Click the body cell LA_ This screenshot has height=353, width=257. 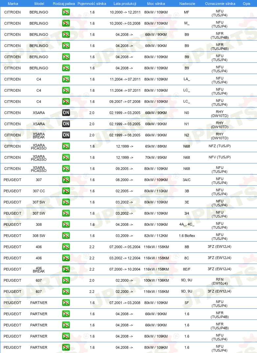(187, 79)
